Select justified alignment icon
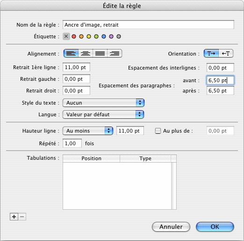Image resolution: width=244 pixels, height=241 pixels. point(100,54)
